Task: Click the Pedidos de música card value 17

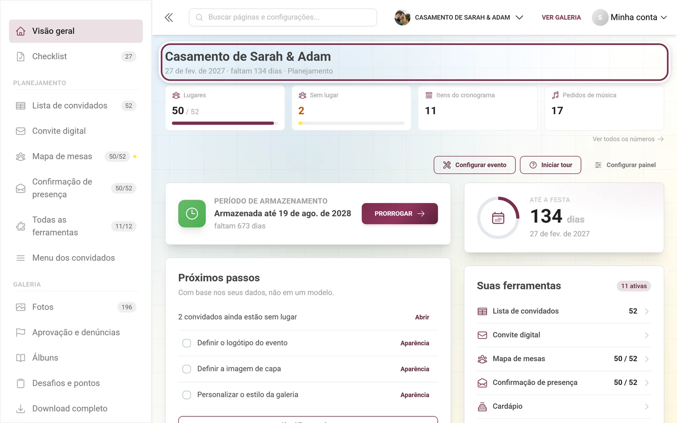Action: point(557,111)
